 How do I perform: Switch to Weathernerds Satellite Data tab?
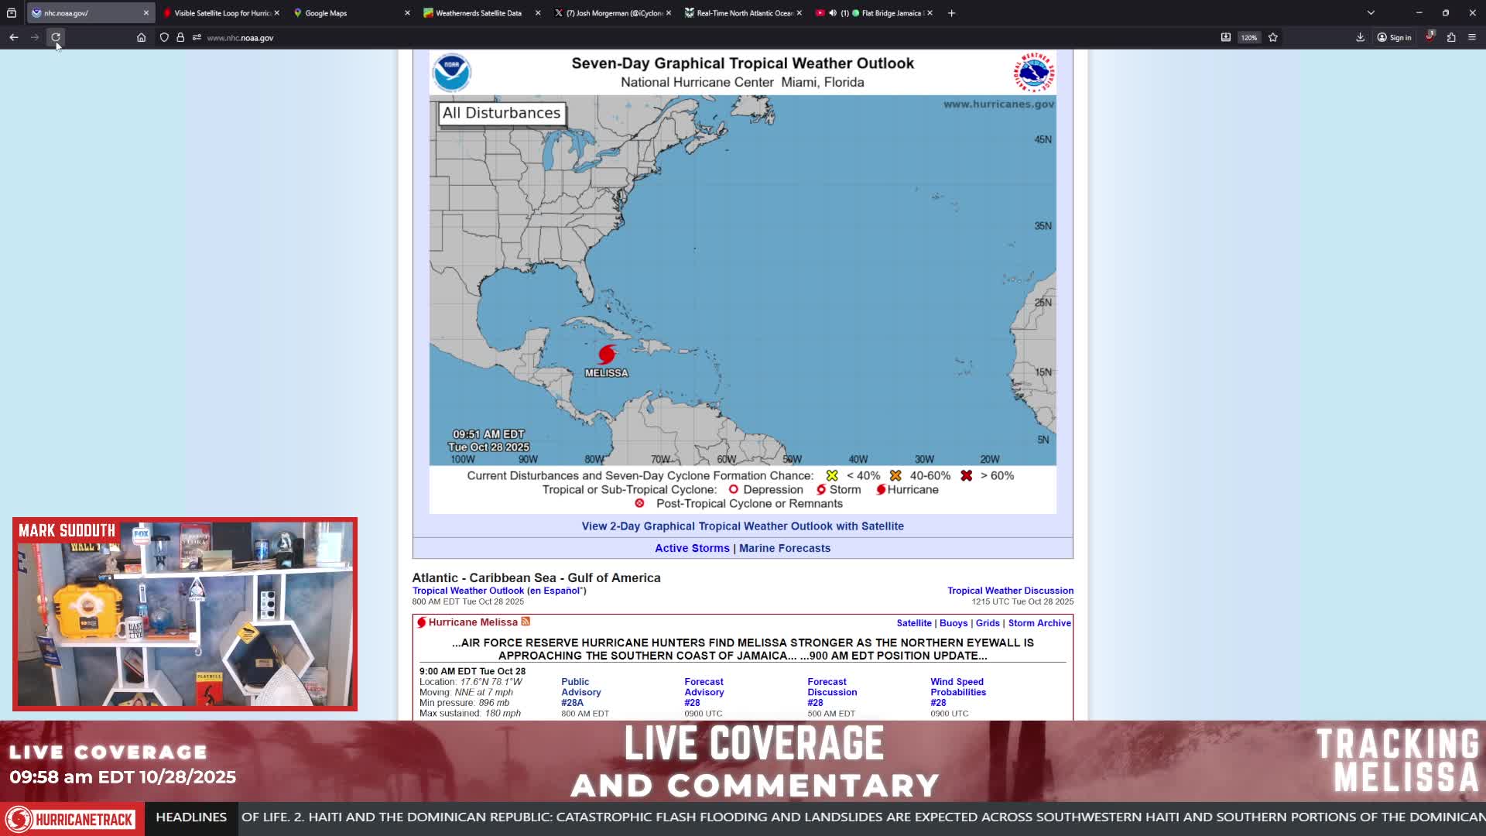[x=481, y=13]
